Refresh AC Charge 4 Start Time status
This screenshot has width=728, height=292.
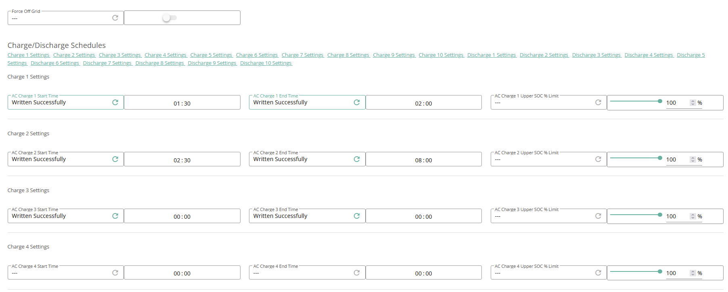(x=115, y=273)
